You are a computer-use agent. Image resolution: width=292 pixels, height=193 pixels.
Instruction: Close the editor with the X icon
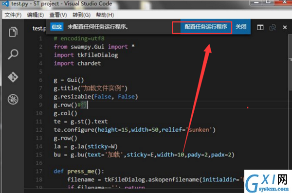pyautogui.click(x=285, y=27)
